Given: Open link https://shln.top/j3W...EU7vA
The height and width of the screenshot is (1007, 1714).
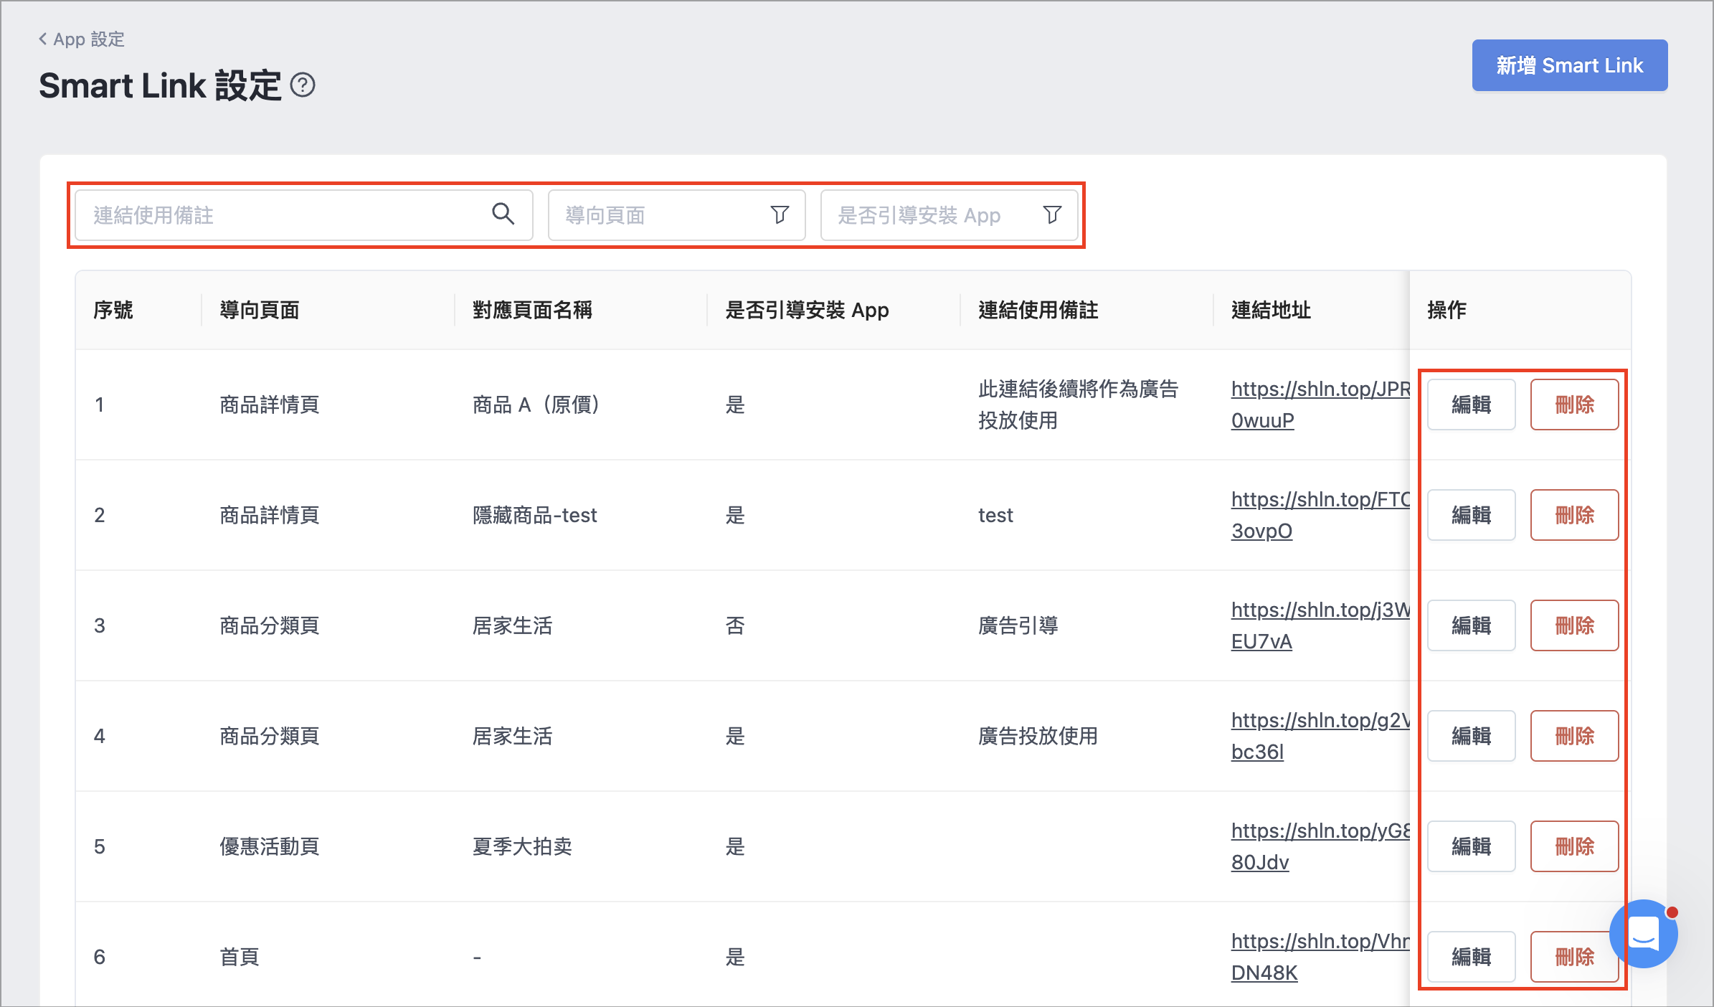Looking at the screenshot, I should pos(1320,625).
